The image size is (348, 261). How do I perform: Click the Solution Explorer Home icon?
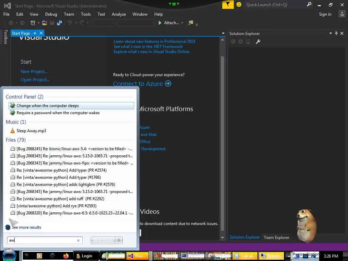(248, 41)
